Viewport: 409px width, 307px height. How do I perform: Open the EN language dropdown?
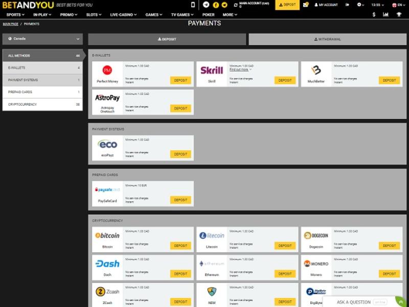coord(397,5)
